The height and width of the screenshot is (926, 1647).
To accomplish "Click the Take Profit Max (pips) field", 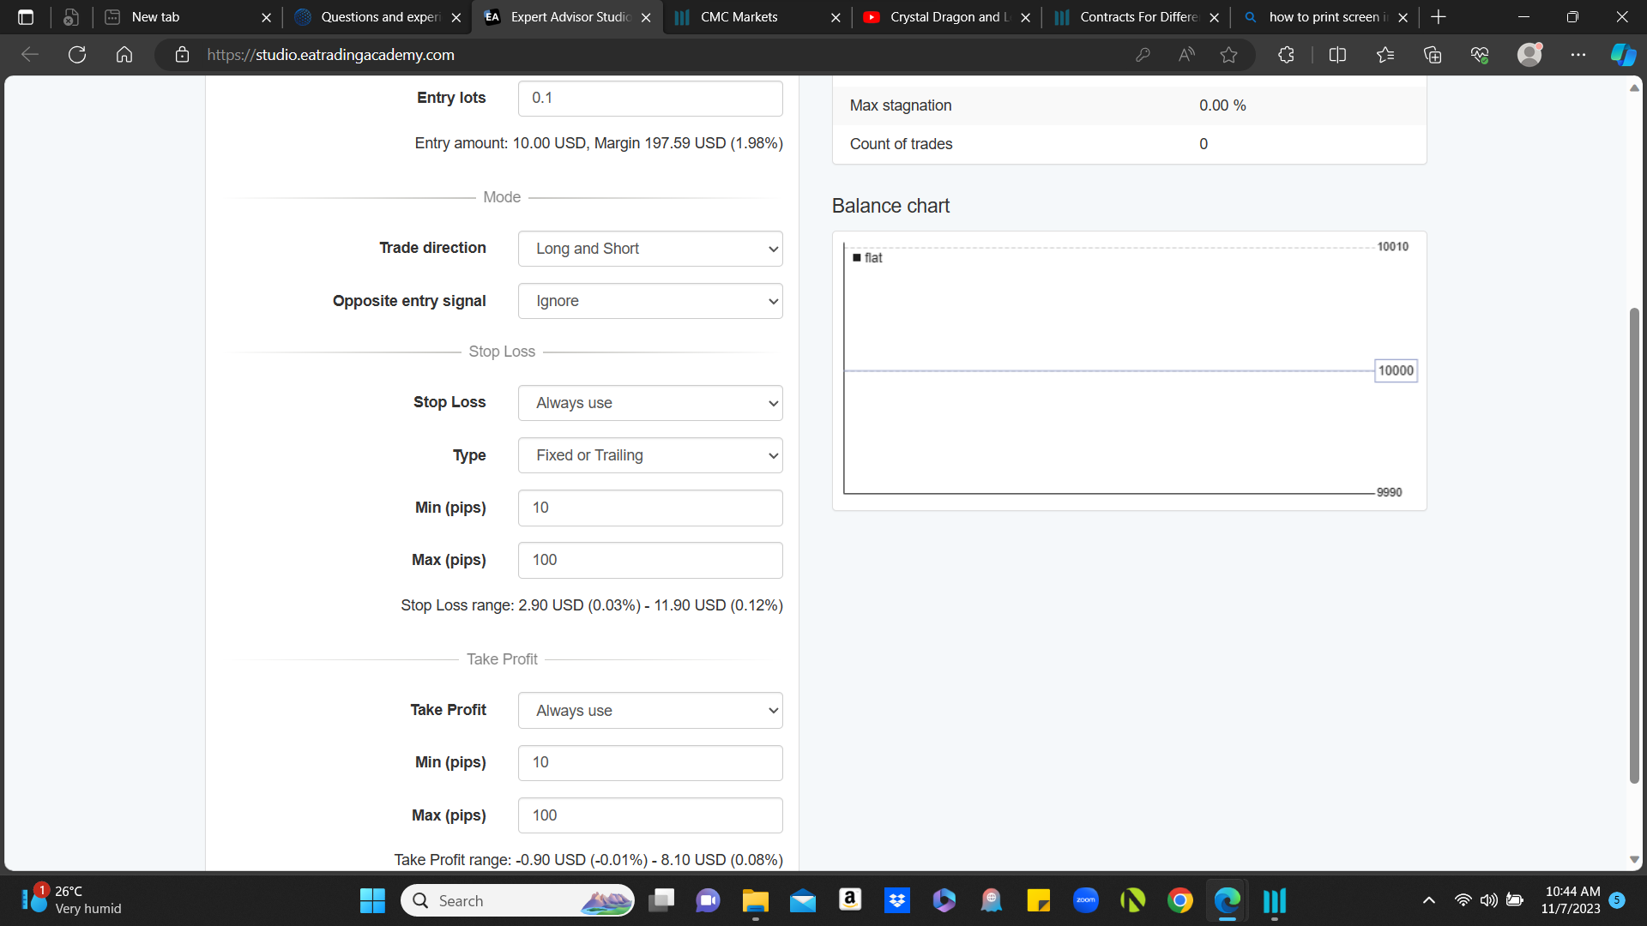I will pyautogui.click(x=650, y=815).
